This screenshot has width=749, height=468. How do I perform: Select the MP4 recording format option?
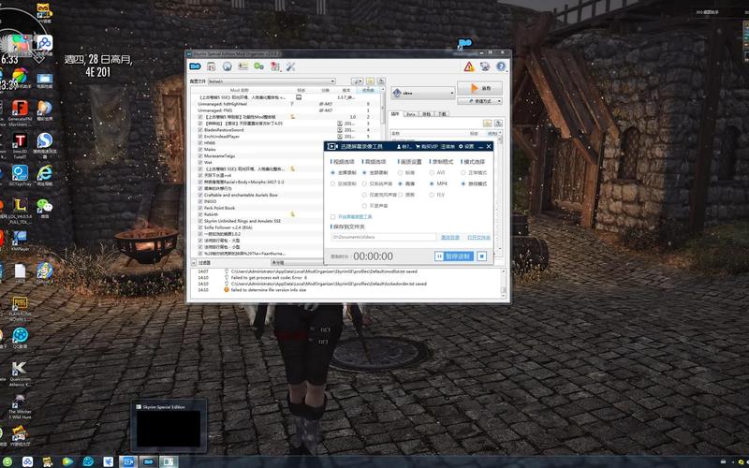(433, 184)
